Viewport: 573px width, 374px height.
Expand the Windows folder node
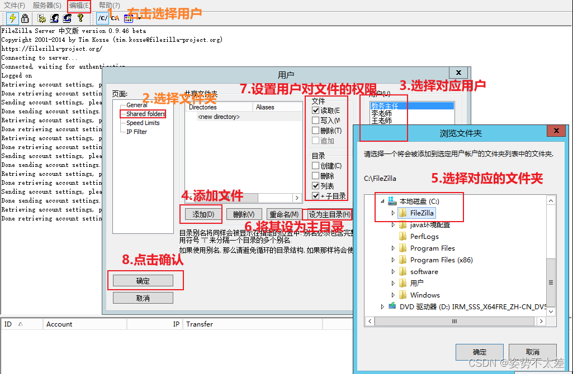tap(393, 295)
